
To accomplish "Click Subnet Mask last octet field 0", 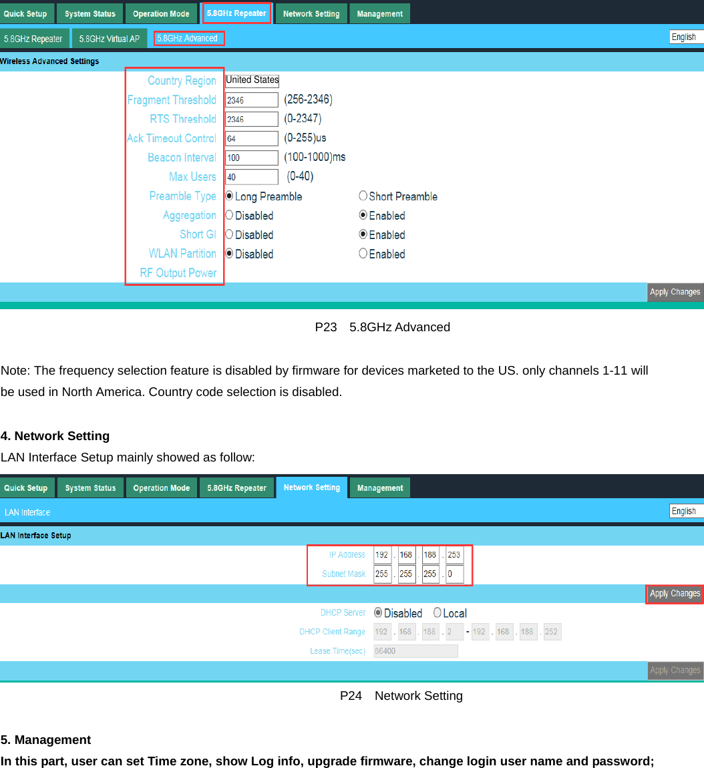I will click(455, 574).
